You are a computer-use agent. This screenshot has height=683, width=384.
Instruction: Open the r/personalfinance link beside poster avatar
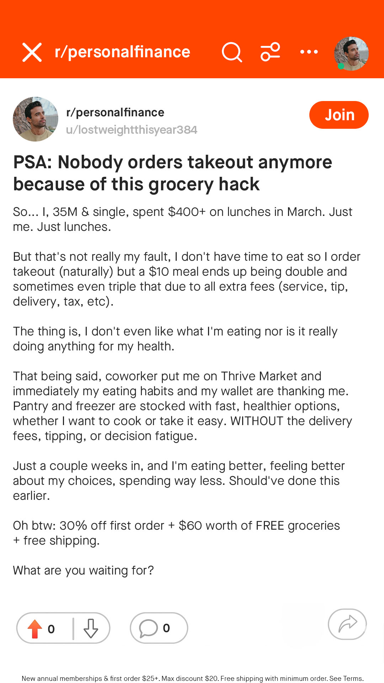115,112
